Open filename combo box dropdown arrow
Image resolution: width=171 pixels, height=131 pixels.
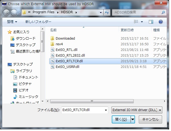click(106, 110)
